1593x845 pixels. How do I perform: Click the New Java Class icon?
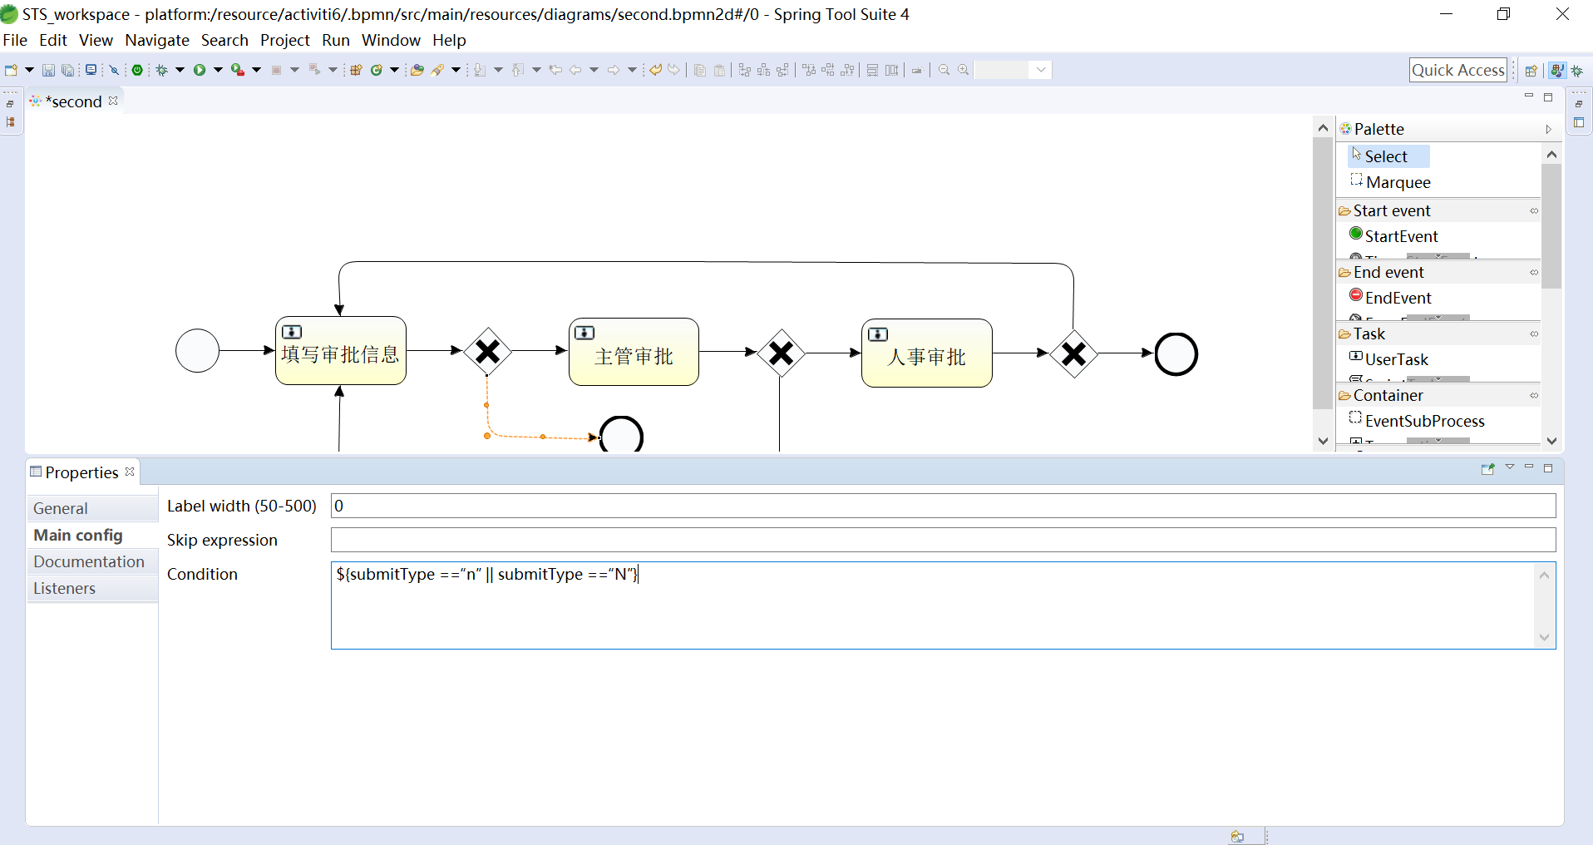[377, 70]
